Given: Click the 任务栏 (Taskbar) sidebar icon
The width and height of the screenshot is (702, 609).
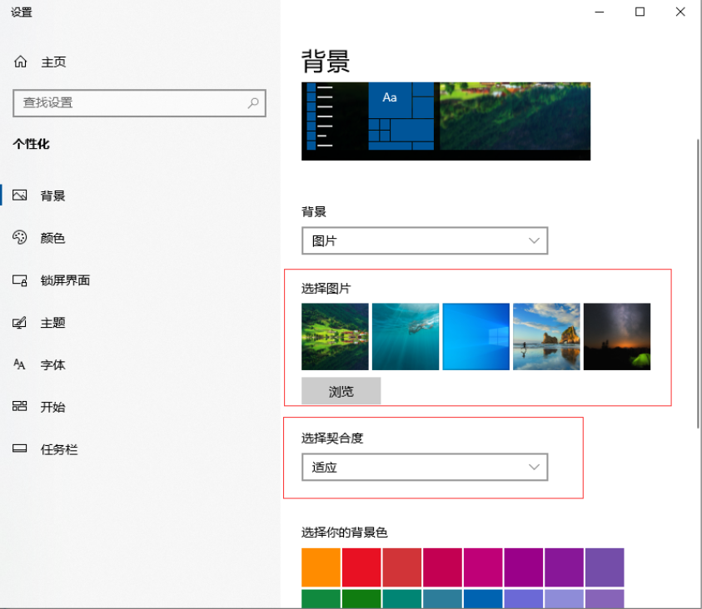Looking at the screenshot, I should 19,448.
